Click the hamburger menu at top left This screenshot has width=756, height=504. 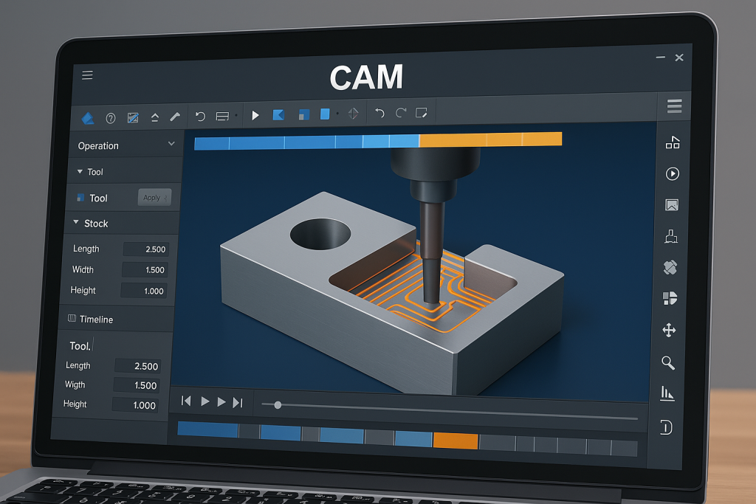[x=86, y=75]
